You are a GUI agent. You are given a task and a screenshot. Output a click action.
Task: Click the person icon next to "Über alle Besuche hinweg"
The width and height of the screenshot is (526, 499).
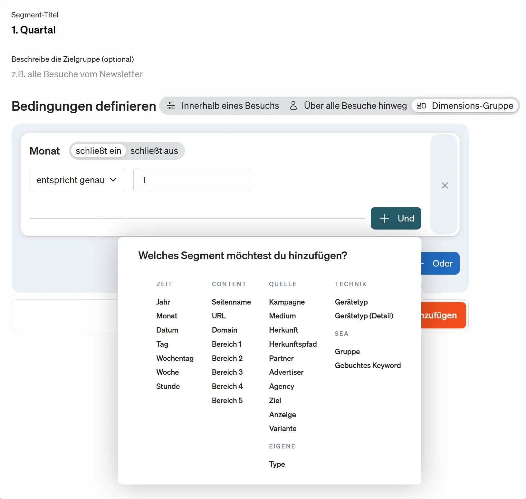click(293, 106)
